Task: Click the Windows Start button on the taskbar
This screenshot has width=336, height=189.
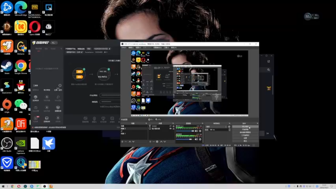Action: pyautogui.click(x=3, y=186)
